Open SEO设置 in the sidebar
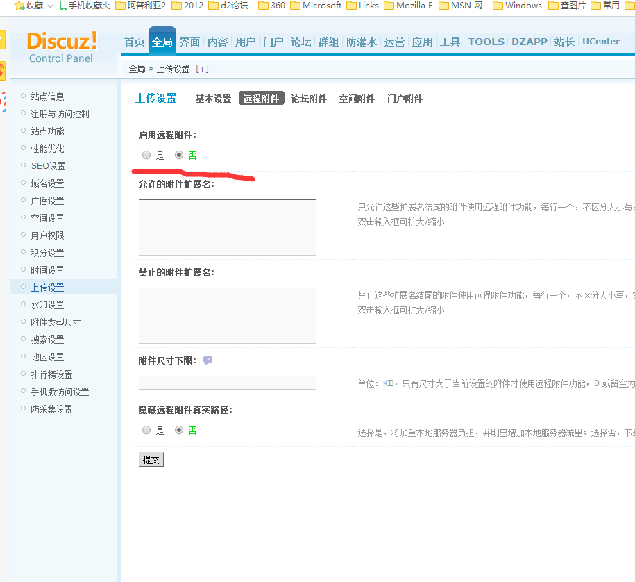The image size is (635, 582). coord(48,166)
